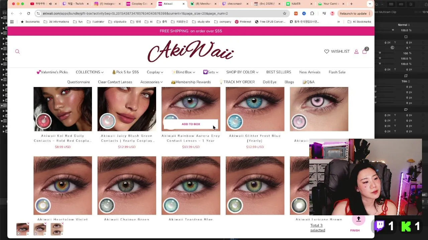Image resolution: width=428 pixels, height=240 pixels.
Task: Open Akiwaii Heartglow Violet product image
Action: (x=63, y=185)
